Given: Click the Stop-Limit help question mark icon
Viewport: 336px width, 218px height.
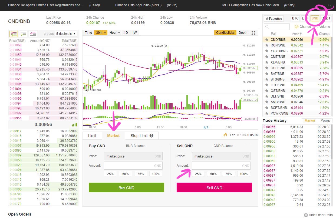Looking at the screenshot, I should click(151, 136).
